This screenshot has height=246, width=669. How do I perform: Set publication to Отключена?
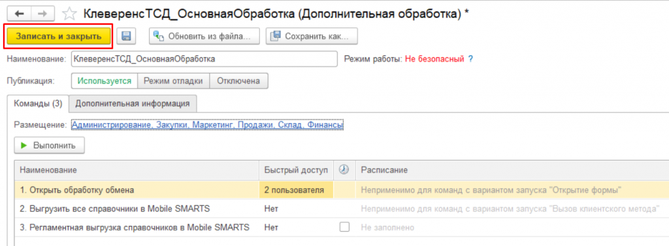tap(238, 81)
